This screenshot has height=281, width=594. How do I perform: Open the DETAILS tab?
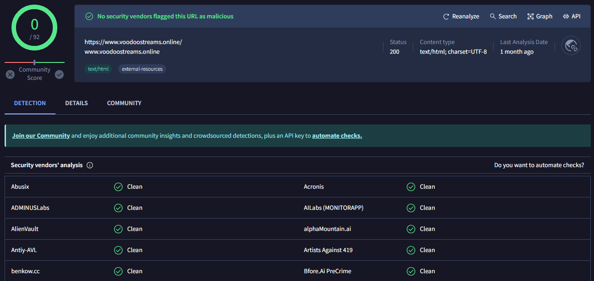pos(77,103)
